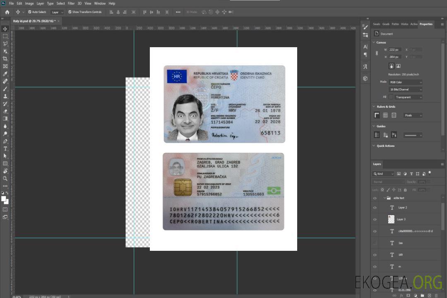
Task: Hide the '169' text layer
Action: [x=375, y=255]
